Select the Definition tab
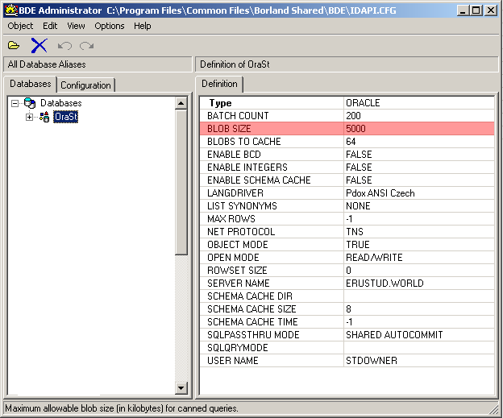This screenshot has height=418, width=503. [219, 84]
